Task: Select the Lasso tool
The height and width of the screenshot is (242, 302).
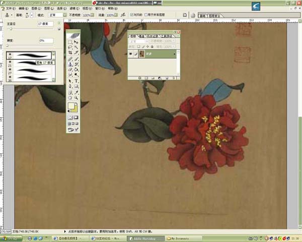Action: [70, 47]
